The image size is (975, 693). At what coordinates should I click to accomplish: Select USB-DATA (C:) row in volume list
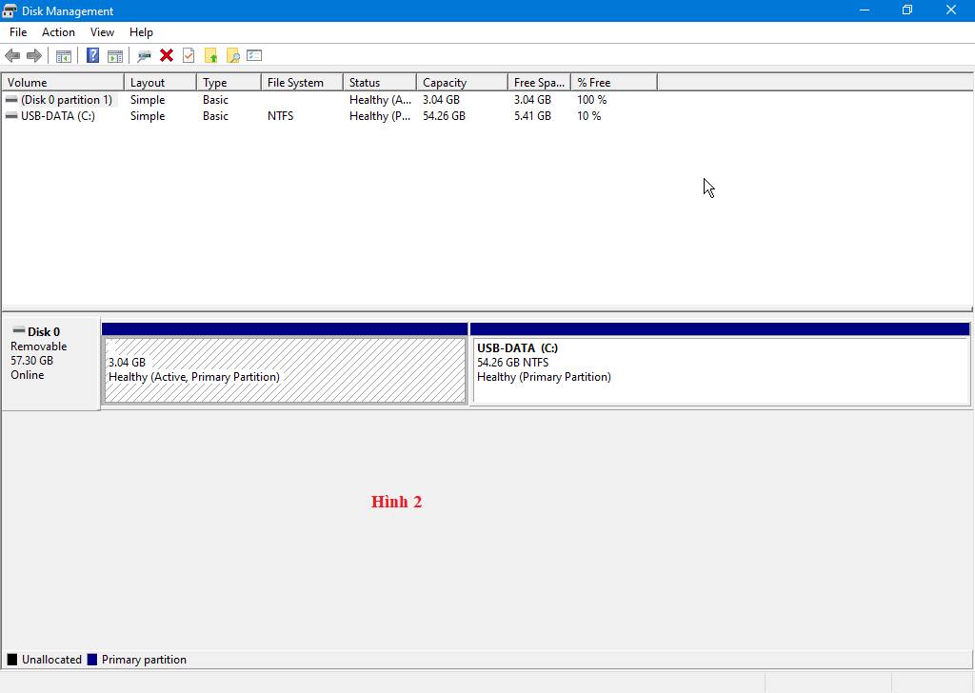(x=58, y=116)
